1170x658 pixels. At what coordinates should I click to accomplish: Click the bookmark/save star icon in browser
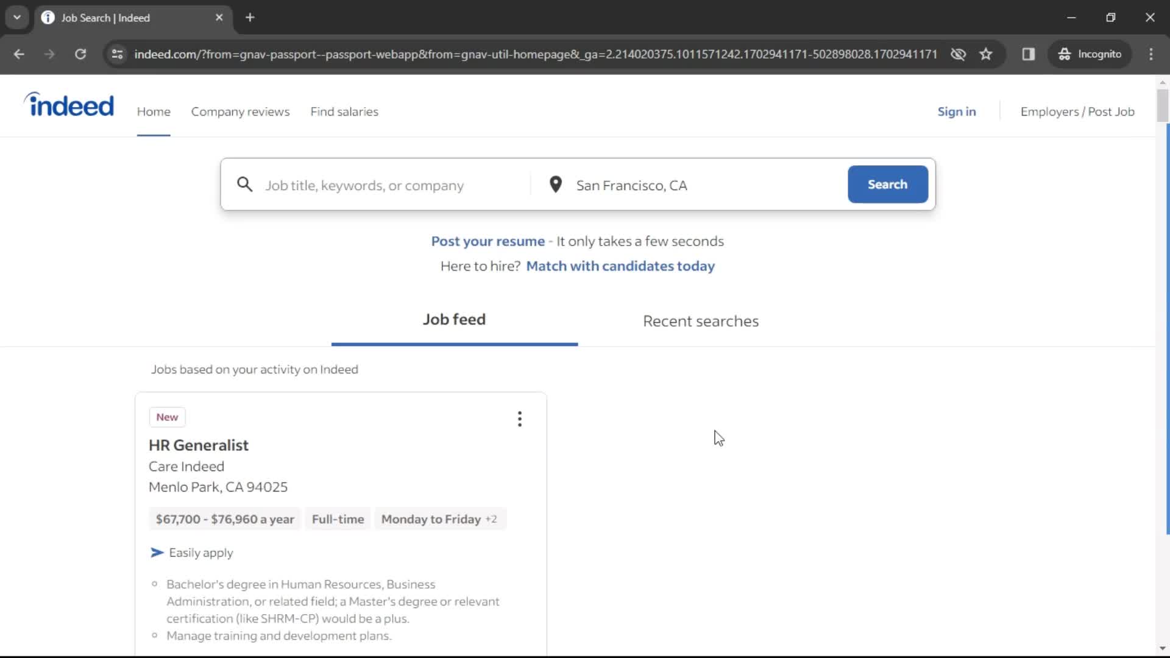[986, 54]
